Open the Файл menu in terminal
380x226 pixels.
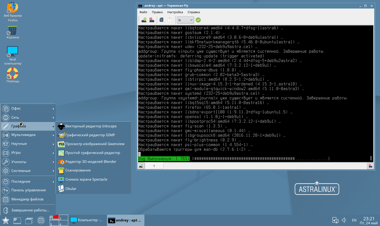click(x=143, y=12)
